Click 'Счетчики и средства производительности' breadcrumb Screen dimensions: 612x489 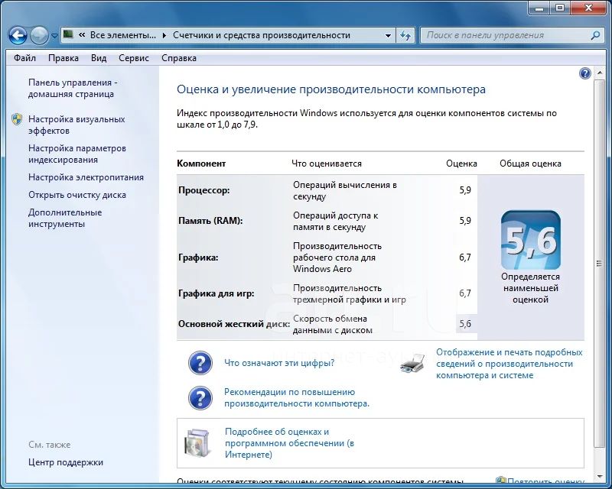click(262, 35)
